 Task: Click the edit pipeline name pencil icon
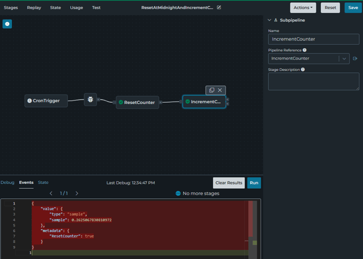click(x=219, y=8)
